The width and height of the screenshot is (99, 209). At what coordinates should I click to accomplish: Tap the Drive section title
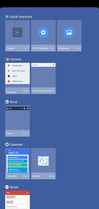(x=13, y=102)
